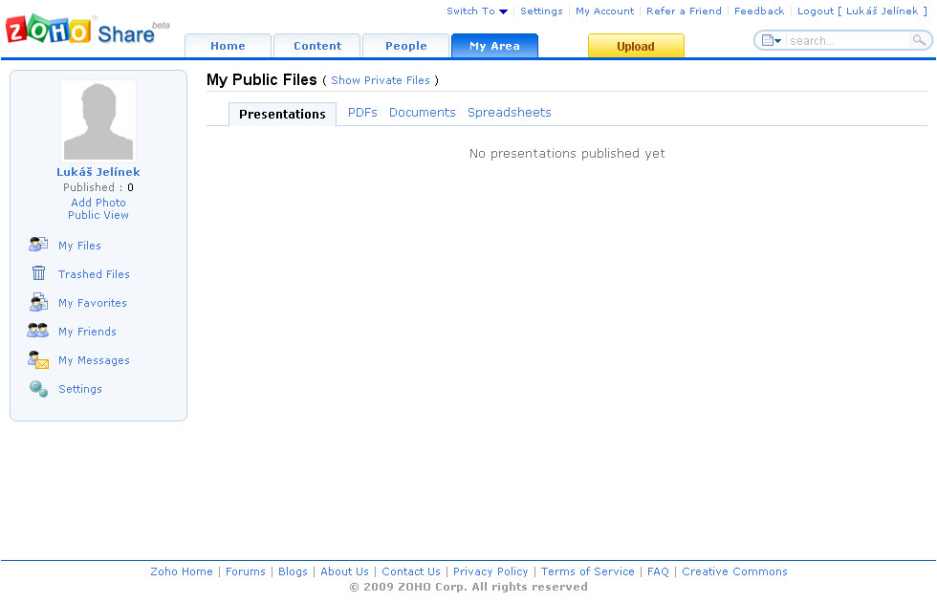Click the My Friends people icon
This screenshot has width=937, height=603.
38,332
